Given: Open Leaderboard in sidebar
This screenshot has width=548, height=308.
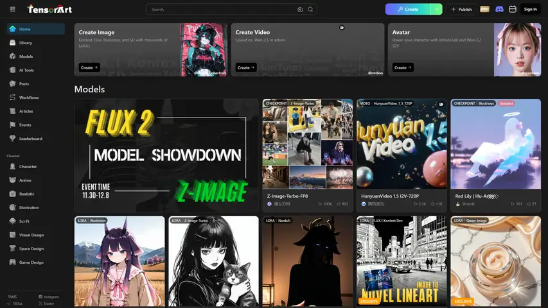Looking at the screenshot, I should 35,139.
